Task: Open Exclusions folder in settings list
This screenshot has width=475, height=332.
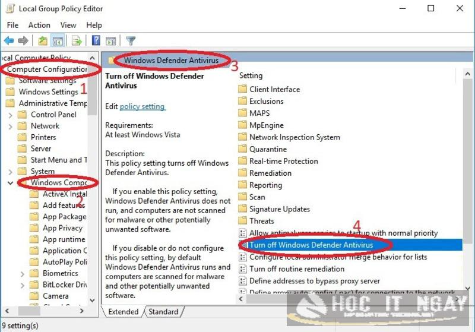Action: [261, 101]
